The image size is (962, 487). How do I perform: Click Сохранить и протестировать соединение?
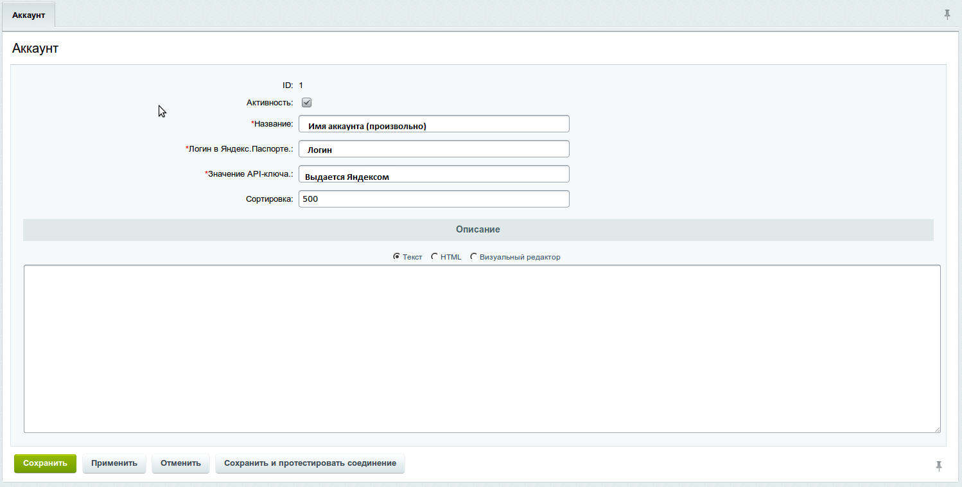coord(310,463)
